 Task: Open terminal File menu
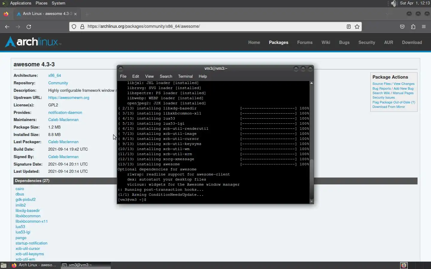pos(123,76)
